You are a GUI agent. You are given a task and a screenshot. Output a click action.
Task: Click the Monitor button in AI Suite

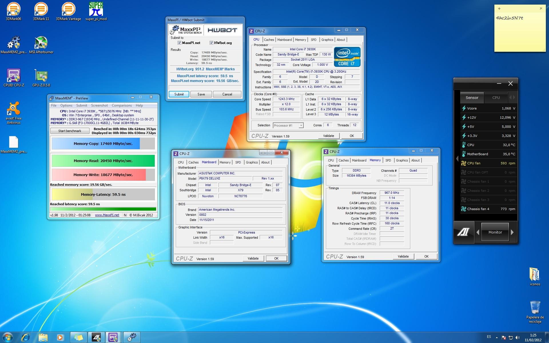495,232
